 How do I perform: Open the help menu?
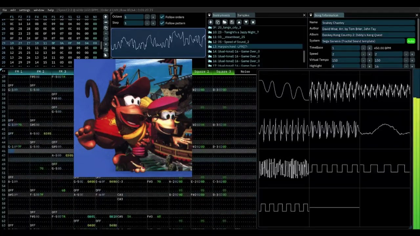click(51, 10)
